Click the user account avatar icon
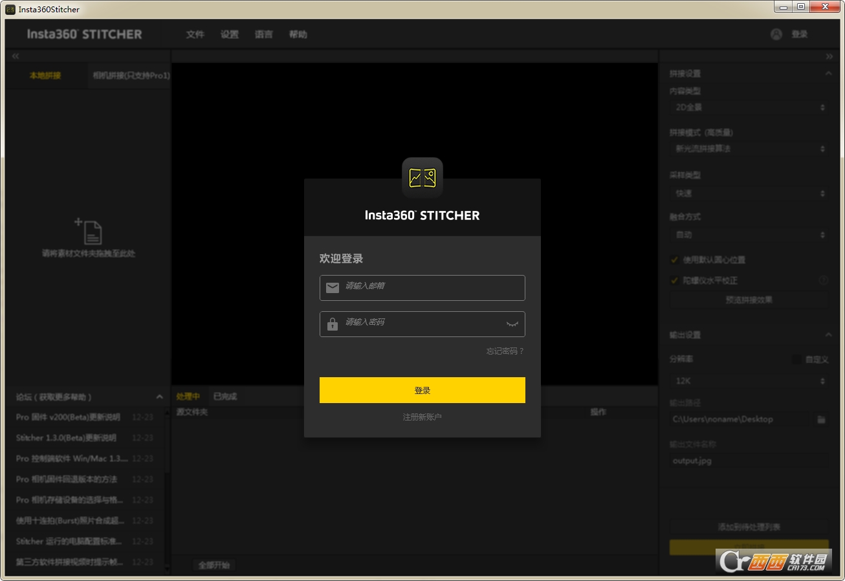 tap(776, 34)
